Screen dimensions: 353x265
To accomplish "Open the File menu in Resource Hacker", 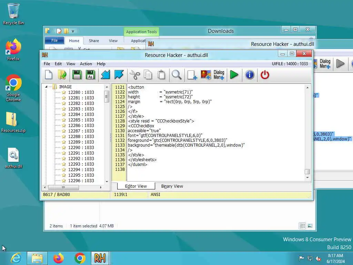I will tap(47, 64).
